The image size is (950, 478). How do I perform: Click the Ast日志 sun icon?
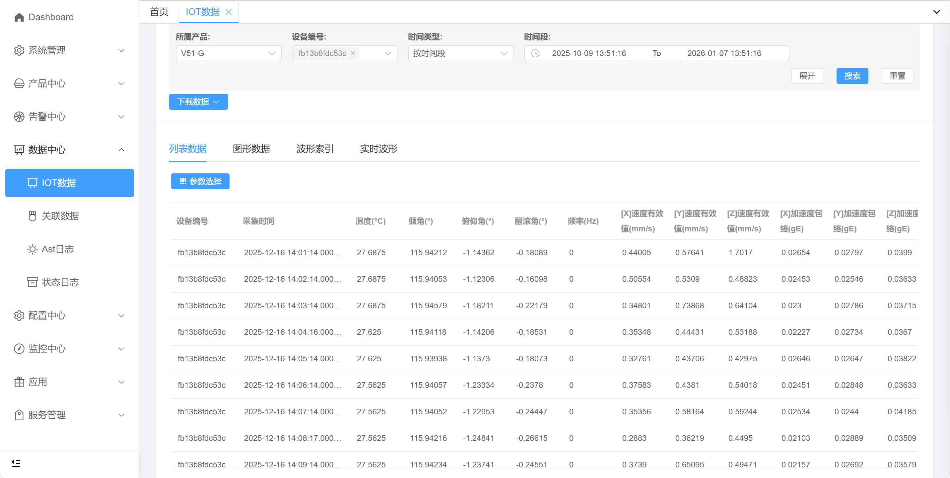click(33, 249)
